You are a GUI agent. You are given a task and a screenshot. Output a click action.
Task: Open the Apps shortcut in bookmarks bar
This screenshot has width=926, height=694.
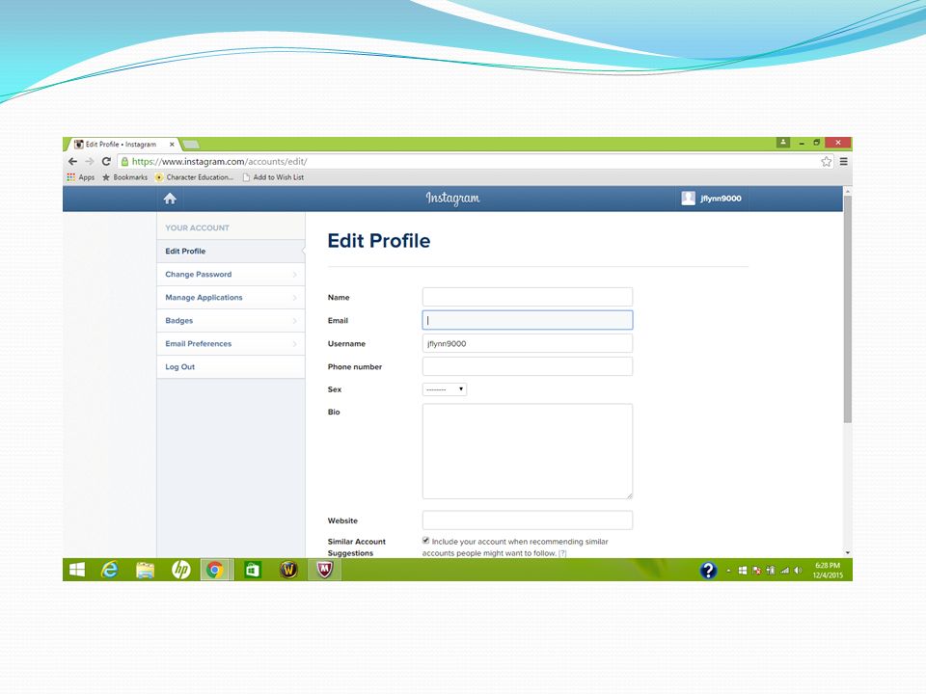(81, 177)
